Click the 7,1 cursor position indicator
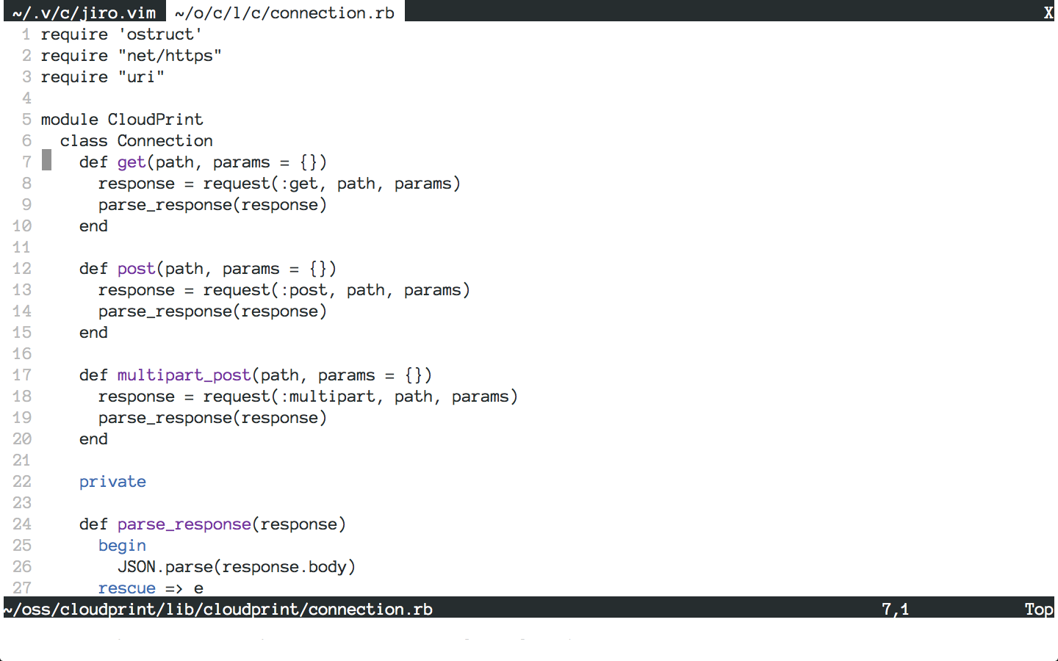This screenshot has height=661, width=1058. [x=896, y=609]
